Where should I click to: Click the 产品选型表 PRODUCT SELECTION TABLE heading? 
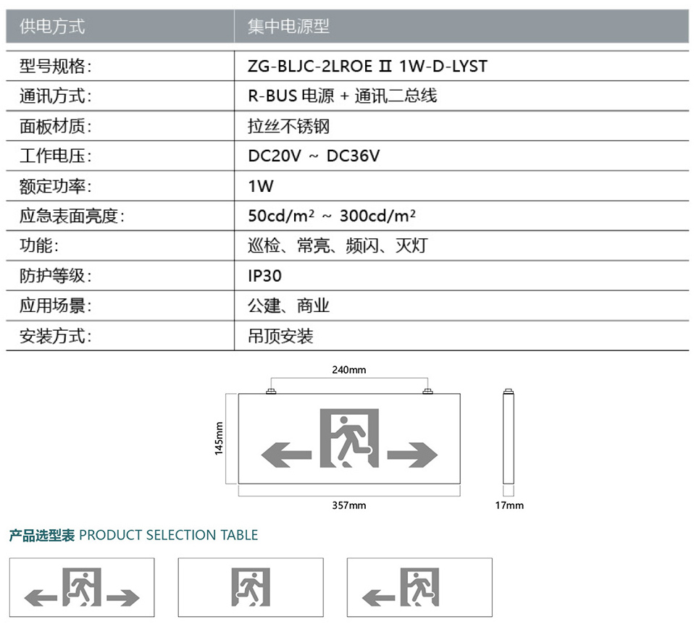133,536
